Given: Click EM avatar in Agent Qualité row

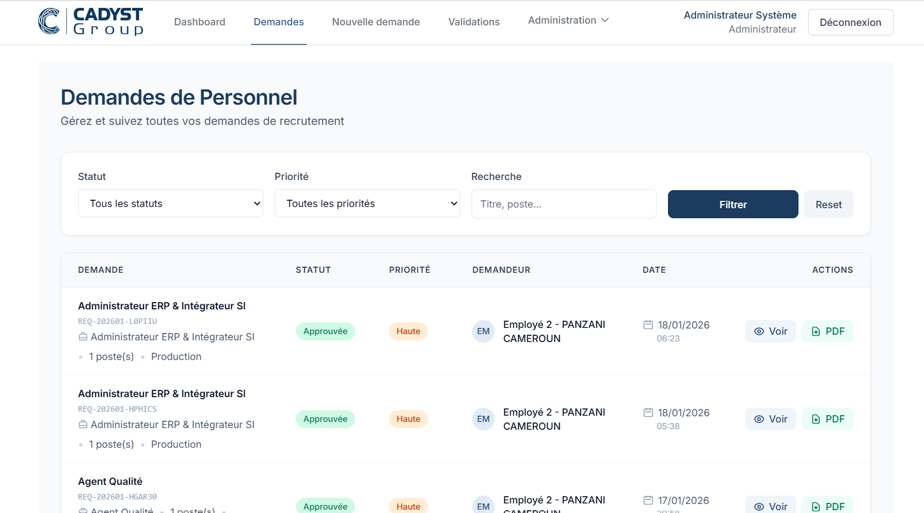Looking at the screenshot, I should [483, 505].
